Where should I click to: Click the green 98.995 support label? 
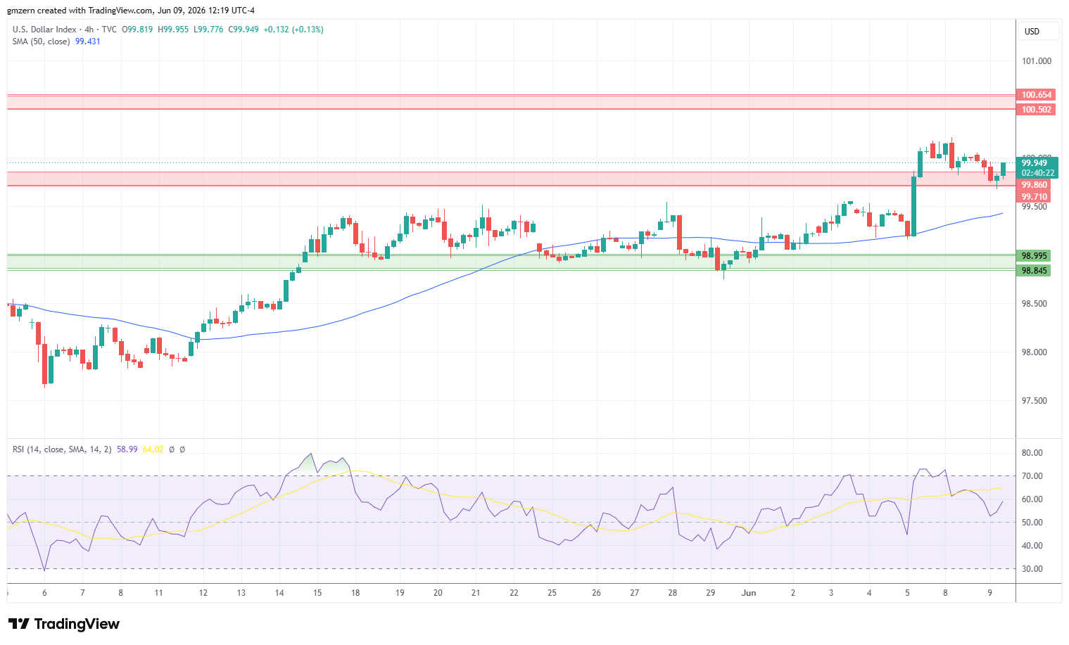click(1034, 256)
